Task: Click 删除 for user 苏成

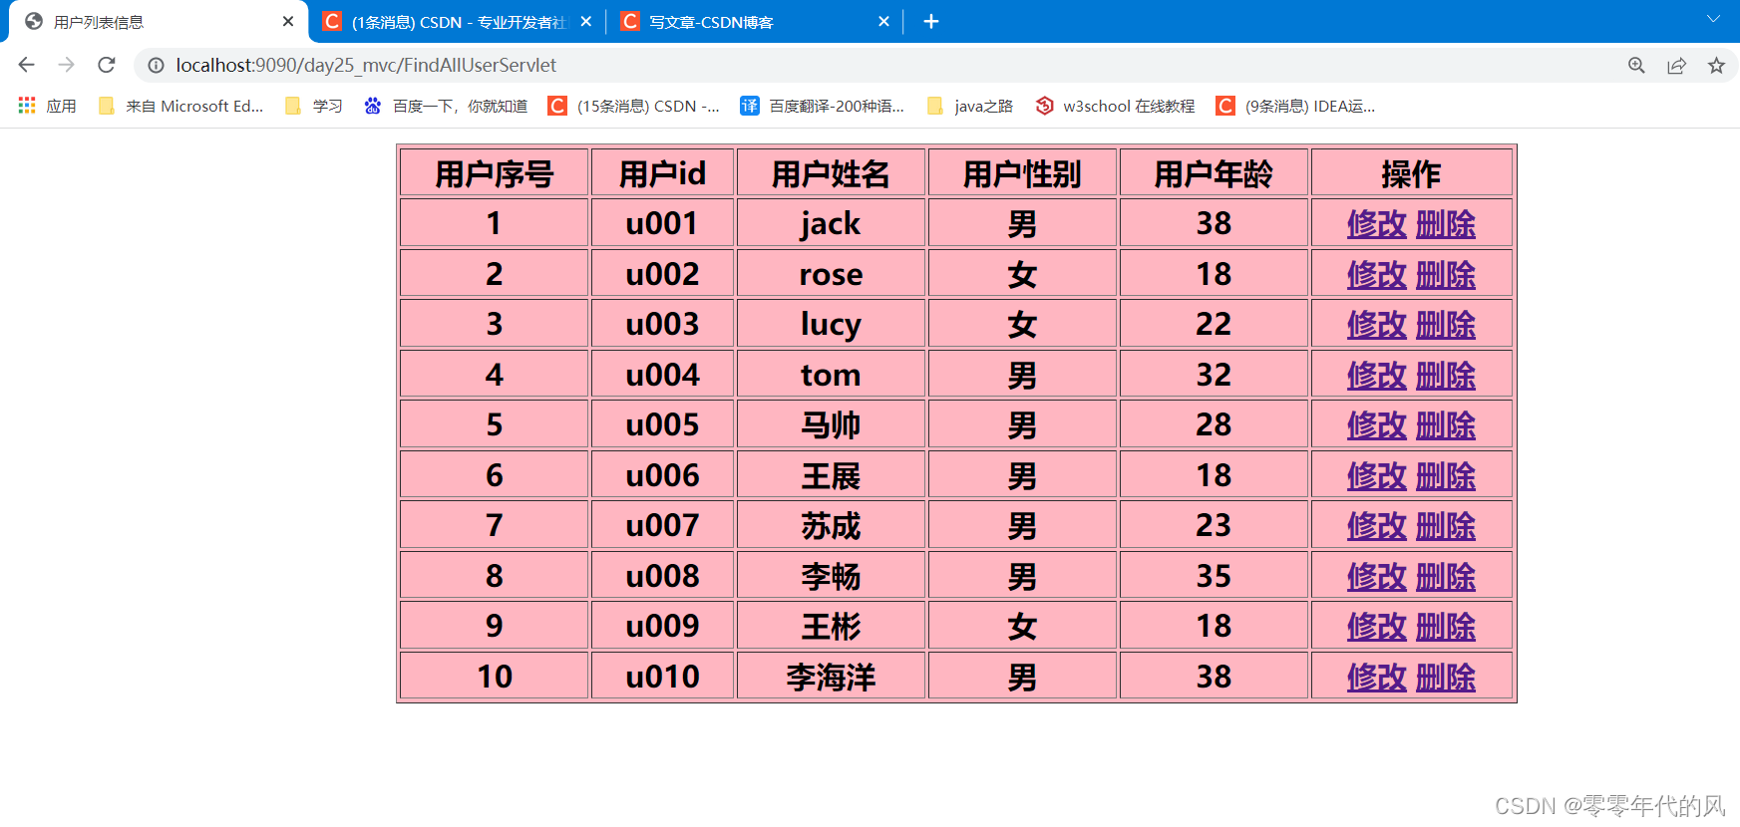Action: tap(1445, 526)
